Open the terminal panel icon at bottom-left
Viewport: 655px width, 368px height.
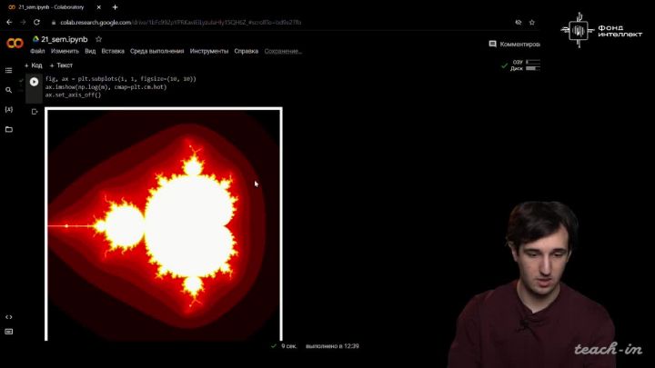pos(9,332)
